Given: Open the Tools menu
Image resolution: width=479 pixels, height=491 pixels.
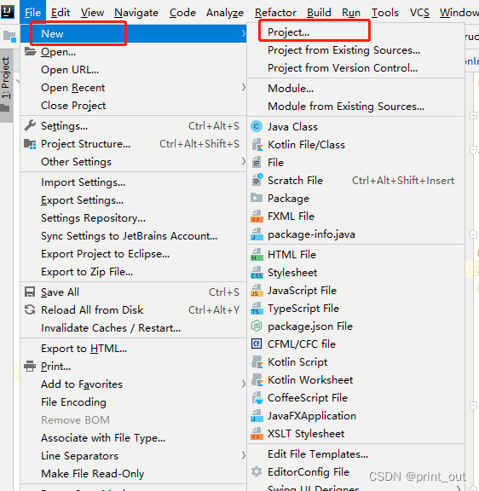Looking at the screenshot, I should (384, 13).
